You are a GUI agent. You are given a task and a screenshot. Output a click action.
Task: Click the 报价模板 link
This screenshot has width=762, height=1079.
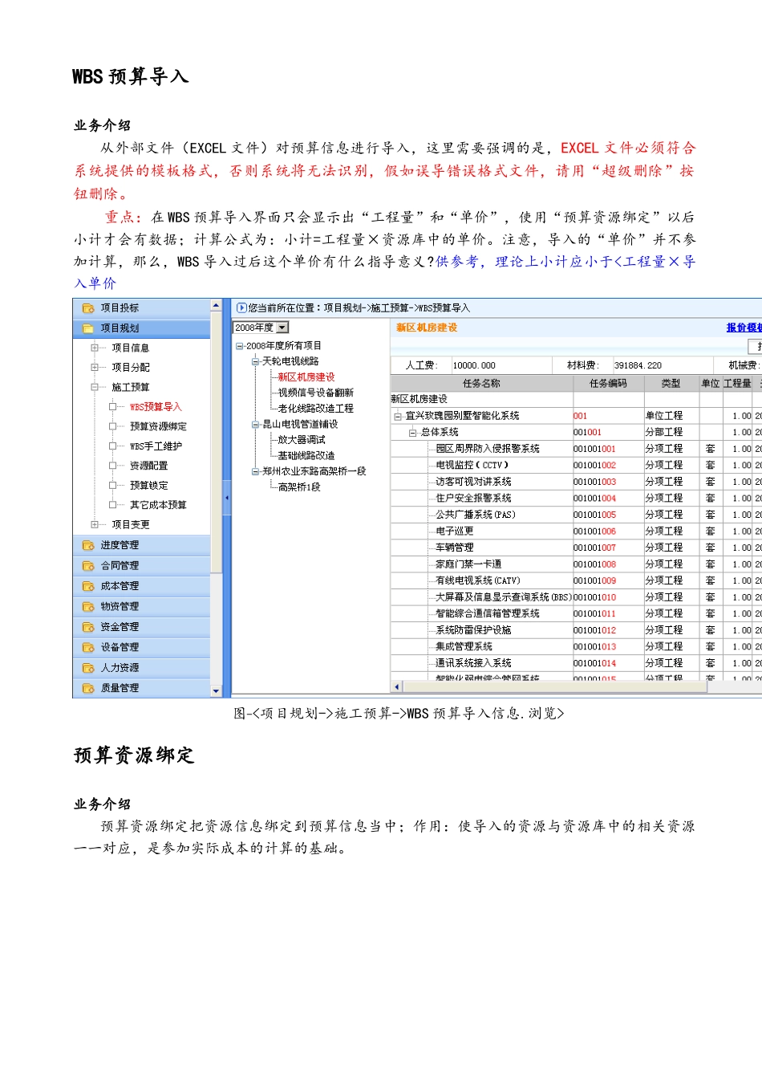click(x=744, y=328)
